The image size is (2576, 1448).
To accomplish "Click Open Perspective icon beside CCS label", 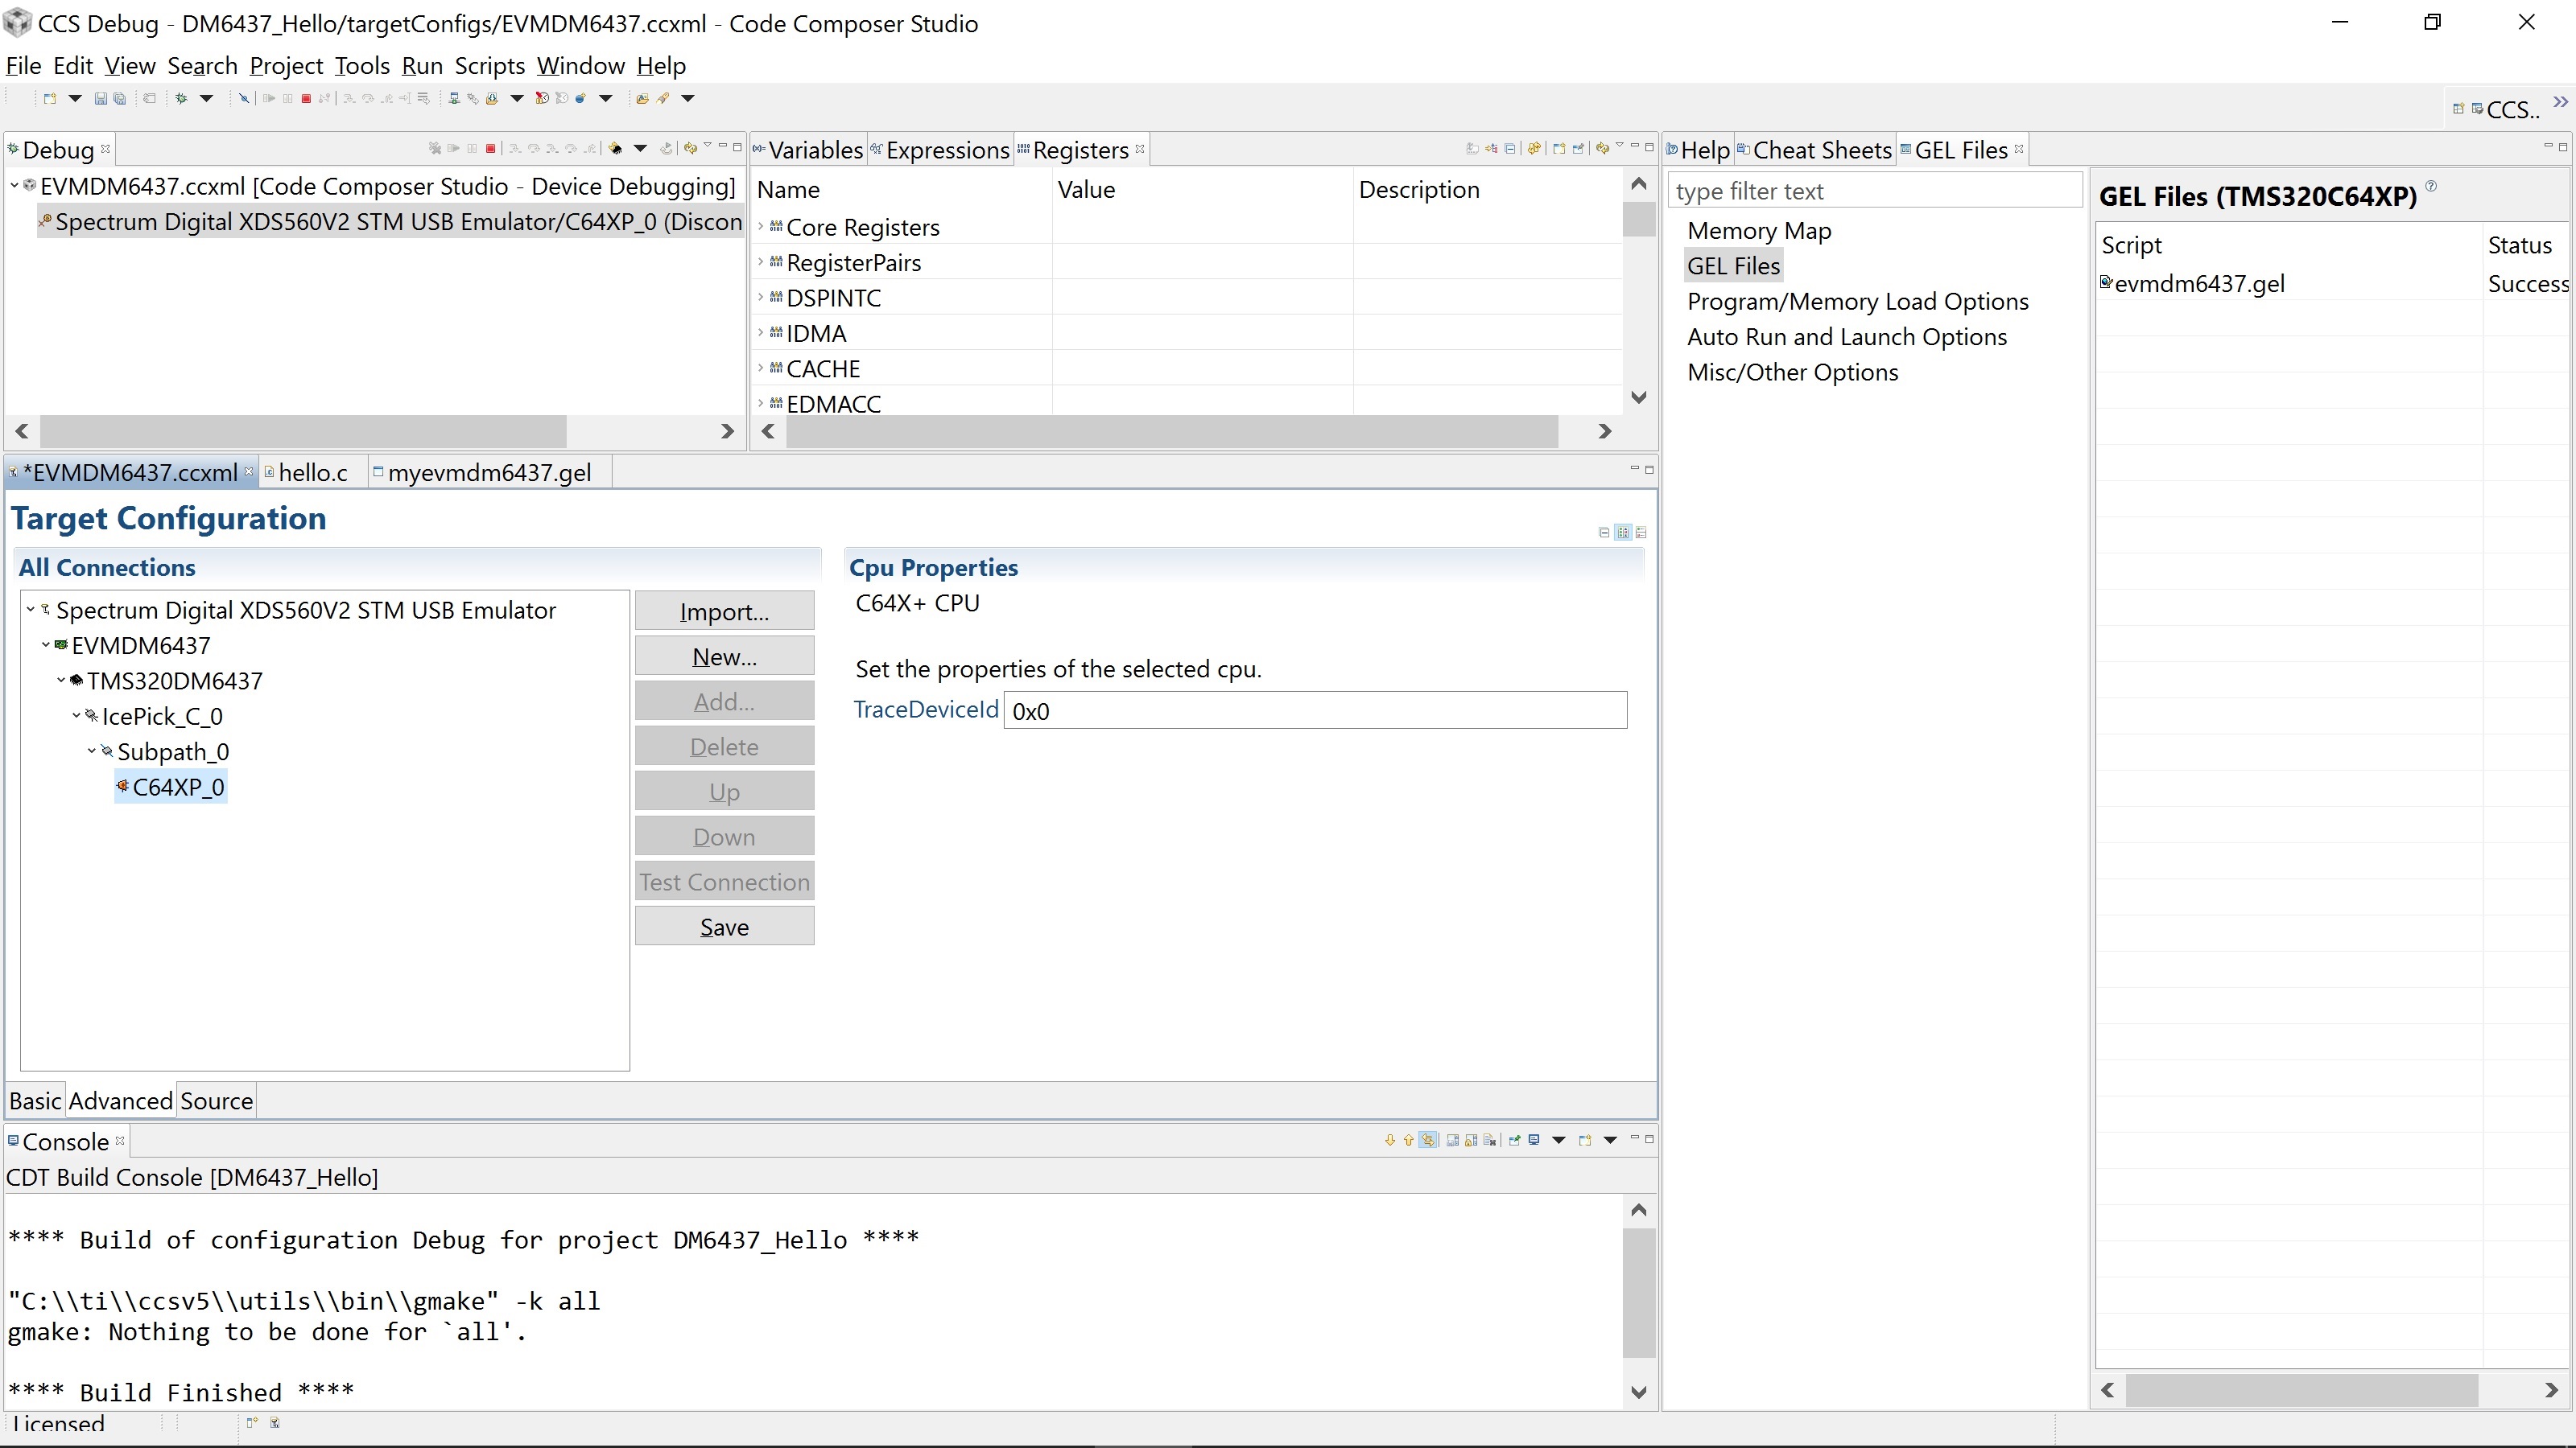I will tap(2459, 108).
